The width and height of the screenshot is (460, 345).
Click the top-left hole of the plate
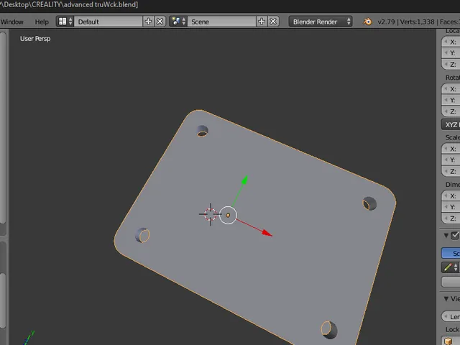click(202, 131)
